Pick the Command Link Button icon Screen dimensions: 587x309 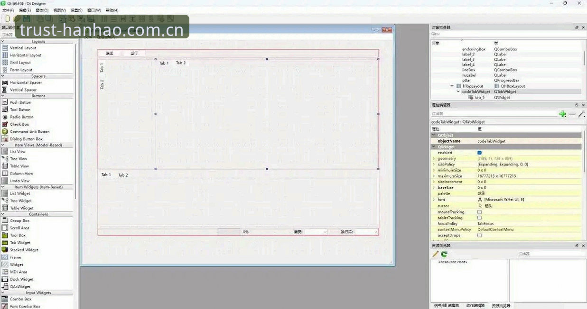(5, 132)
